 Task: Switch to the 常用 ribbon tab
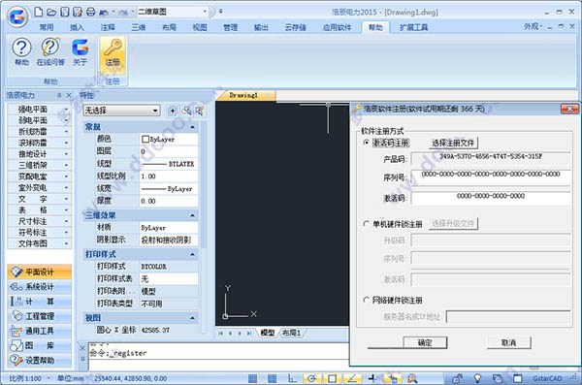pos(47,27)
